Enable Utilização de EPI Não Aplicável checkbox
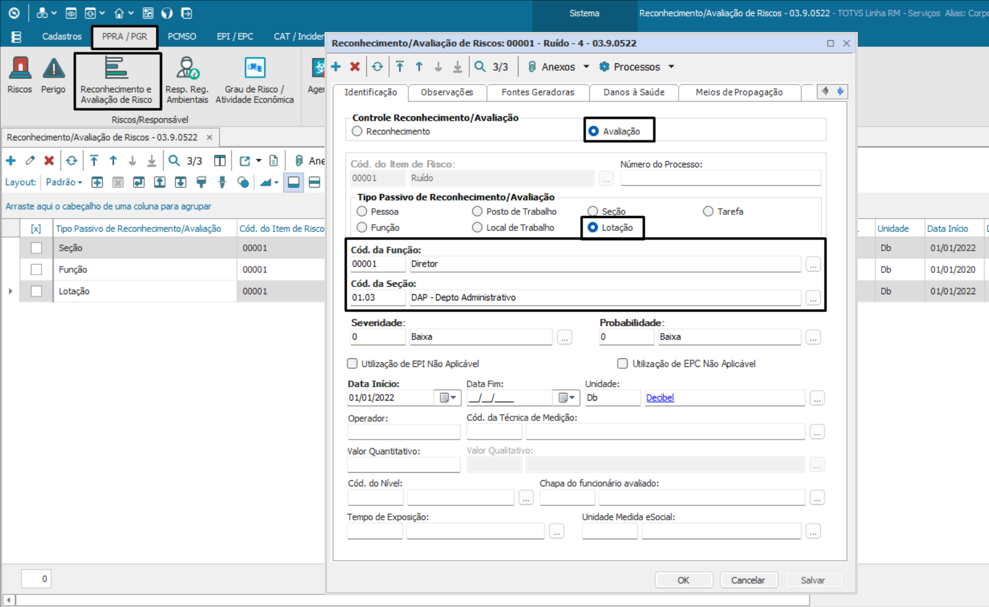989x607 pixels. 352,364
